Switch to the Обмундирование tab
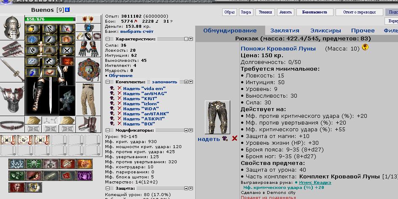The width and height of the screenshot is (398, 199). tap(230, 31)
